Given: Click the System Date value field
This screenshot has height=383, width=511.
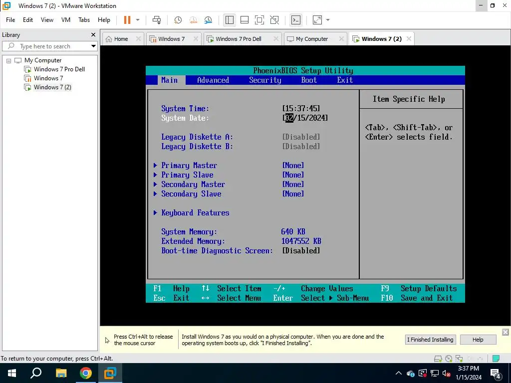Looking at the screenshot, I should tap(305, 118).
